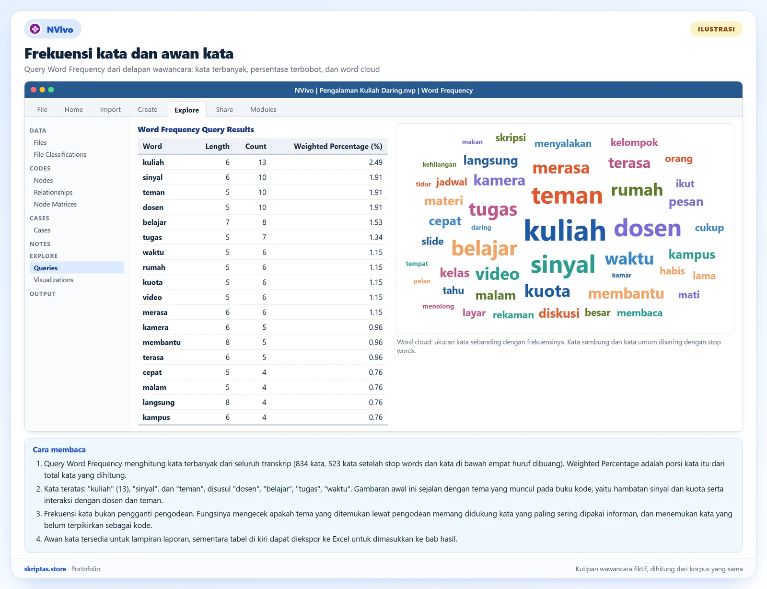This screenshot has height=589, width=767.
Task: Click the NOTES section heading
Action: pyautogui.click(x=40, y=244)
